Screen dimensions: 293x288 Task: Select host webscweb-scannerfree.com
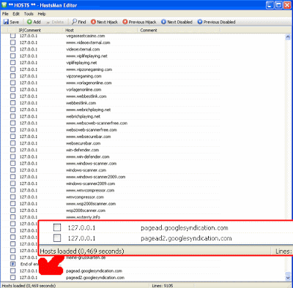pos(92,130)
